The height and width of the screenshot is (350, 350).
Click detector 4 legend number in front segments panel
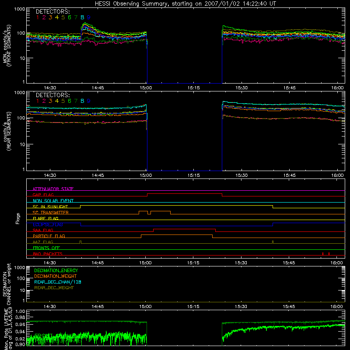coord(57,17)
